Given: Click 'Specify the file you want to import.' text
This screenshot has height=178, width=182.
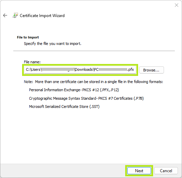Looking at the screenshot, I should coord(53,44).
